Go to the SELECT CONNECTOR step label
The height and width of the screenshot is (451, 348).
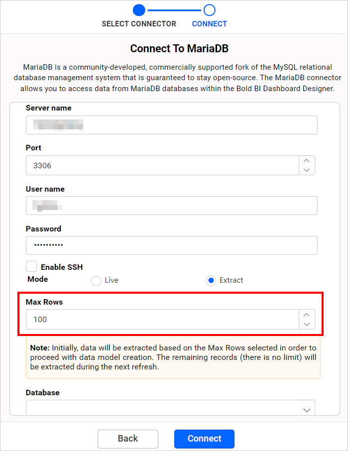pyautogui.click(x=139, y=23)
